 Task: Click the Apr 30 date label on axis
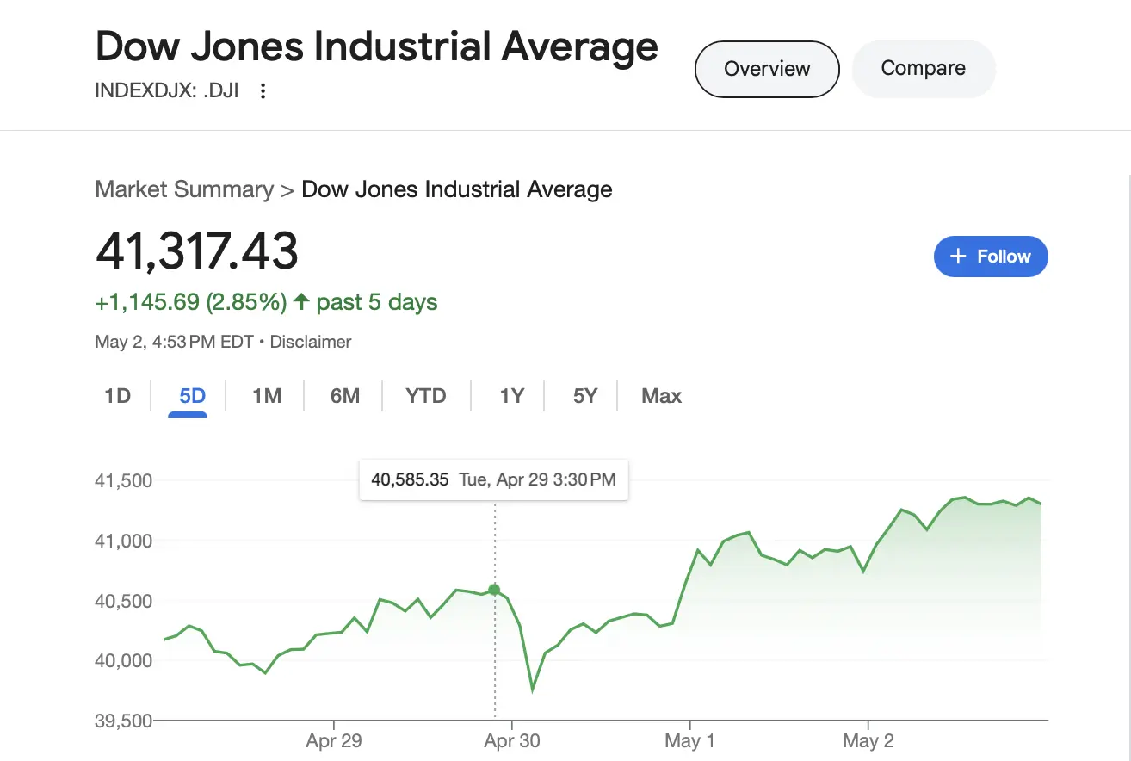512,741
